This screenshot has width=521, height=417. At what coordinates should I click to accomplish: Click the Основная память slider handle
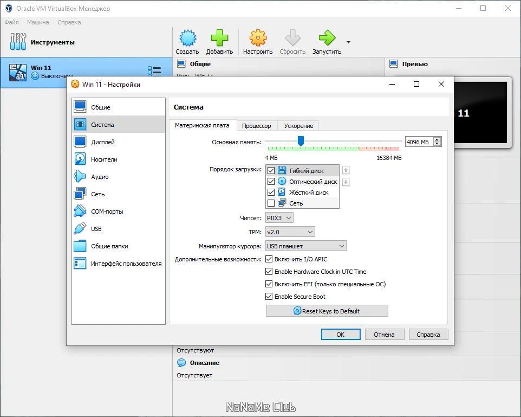(301, 141)
